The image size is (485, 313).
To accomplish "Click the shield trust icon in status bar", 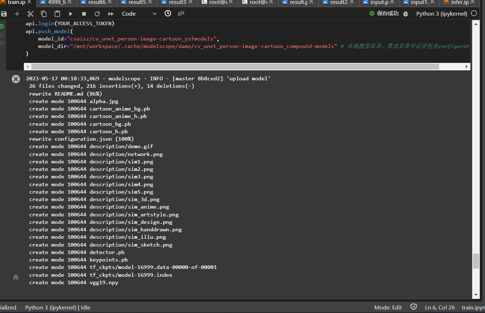I will (x=413, y=307).
